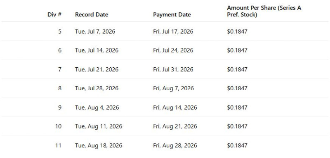Click the Amount Per Share column header
The image size is (330, 158).
264,11
